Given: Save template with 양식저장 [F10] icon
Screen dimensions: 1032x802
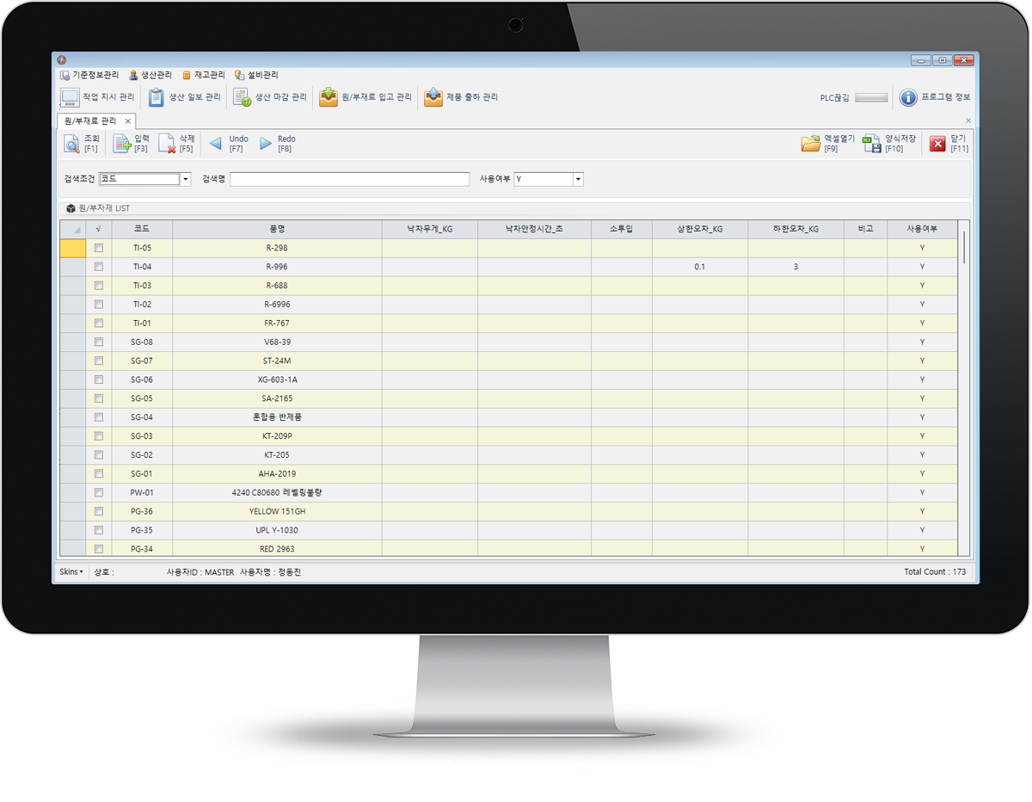Looking at the screenshot, I should coord(871,144).
